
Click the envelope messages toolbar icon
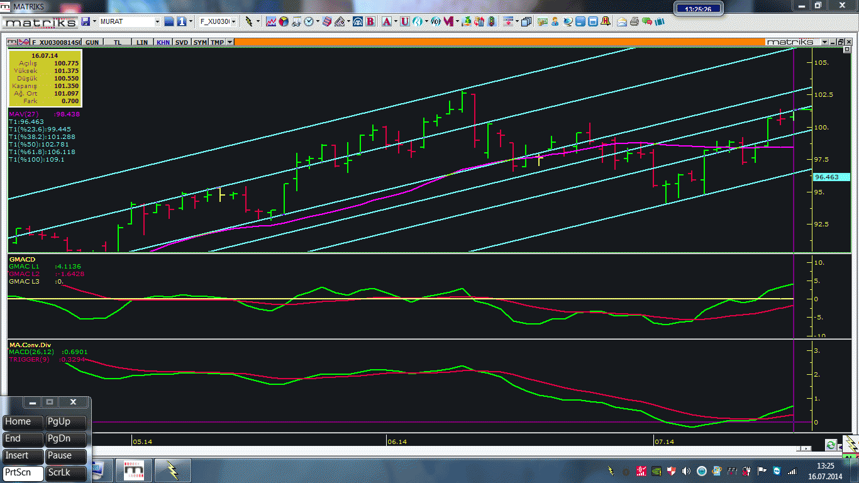click(x=622, y=21)
